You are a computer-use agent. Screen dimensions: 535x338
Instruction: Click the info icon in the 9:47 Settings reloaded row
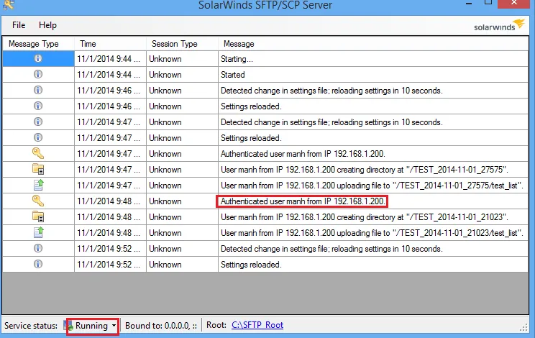(x=38, y=137)
